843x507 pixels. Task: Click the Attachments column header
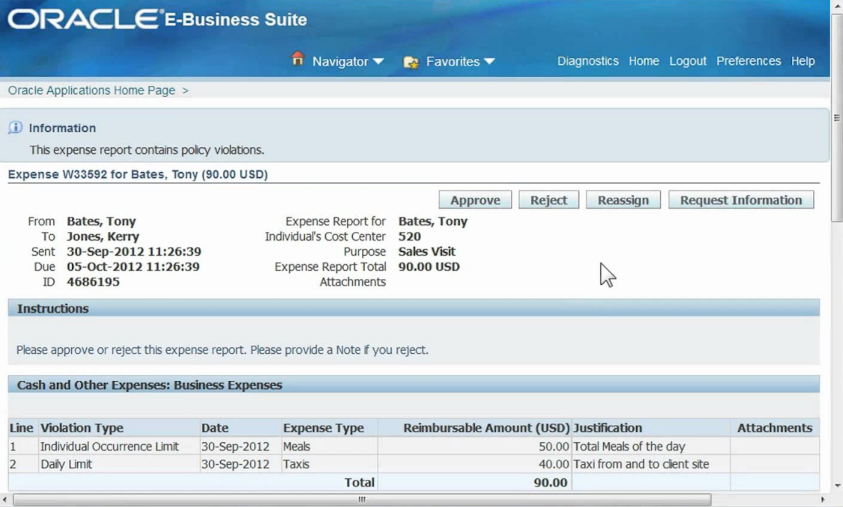pos(775,428)
